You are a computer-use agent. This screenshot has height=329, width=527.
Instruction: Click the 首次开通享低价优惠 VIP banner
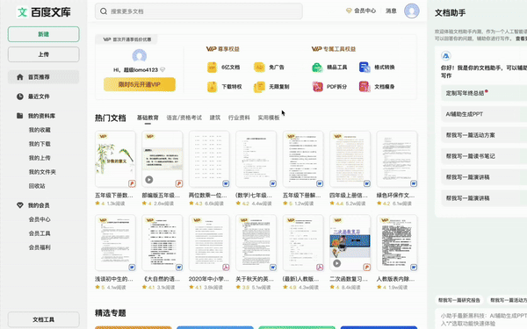[126, 39]
